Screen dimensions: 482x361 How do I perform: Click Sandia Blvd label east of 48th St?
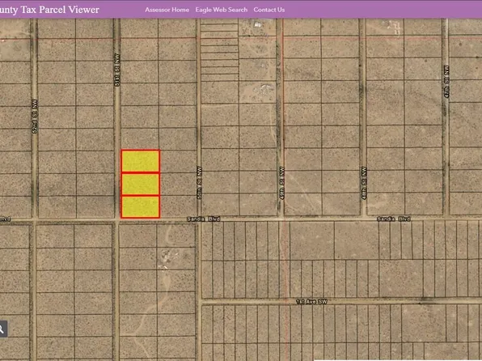point(394,219)
